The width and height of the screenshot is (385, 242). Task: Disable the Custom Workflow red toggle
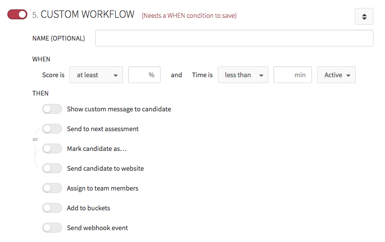[x=17, y=15]
